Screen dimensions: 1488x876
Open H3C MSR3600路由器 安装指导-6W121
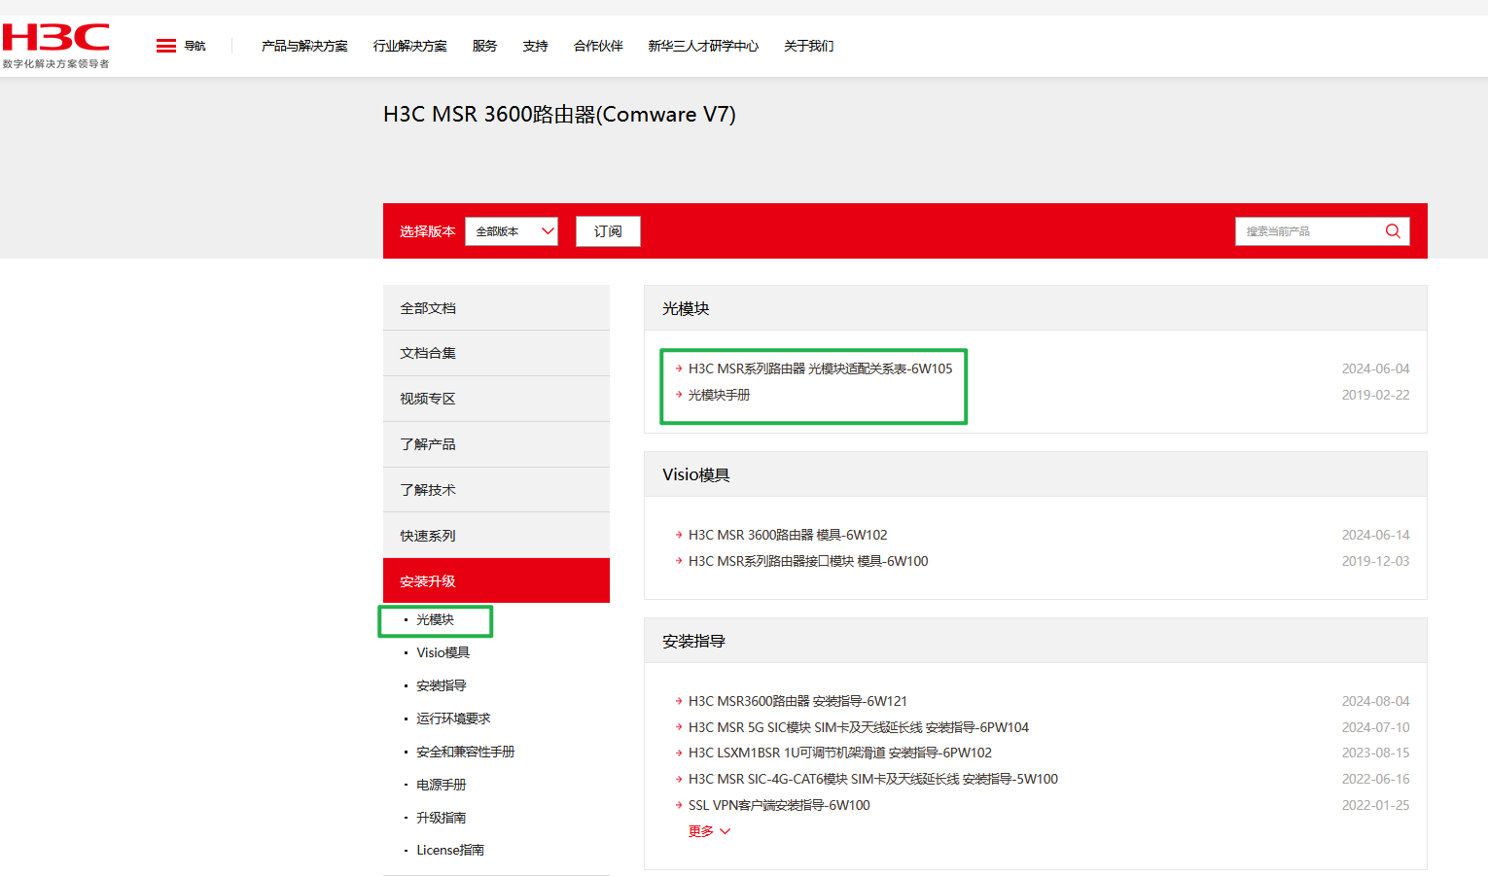[797, 701]
